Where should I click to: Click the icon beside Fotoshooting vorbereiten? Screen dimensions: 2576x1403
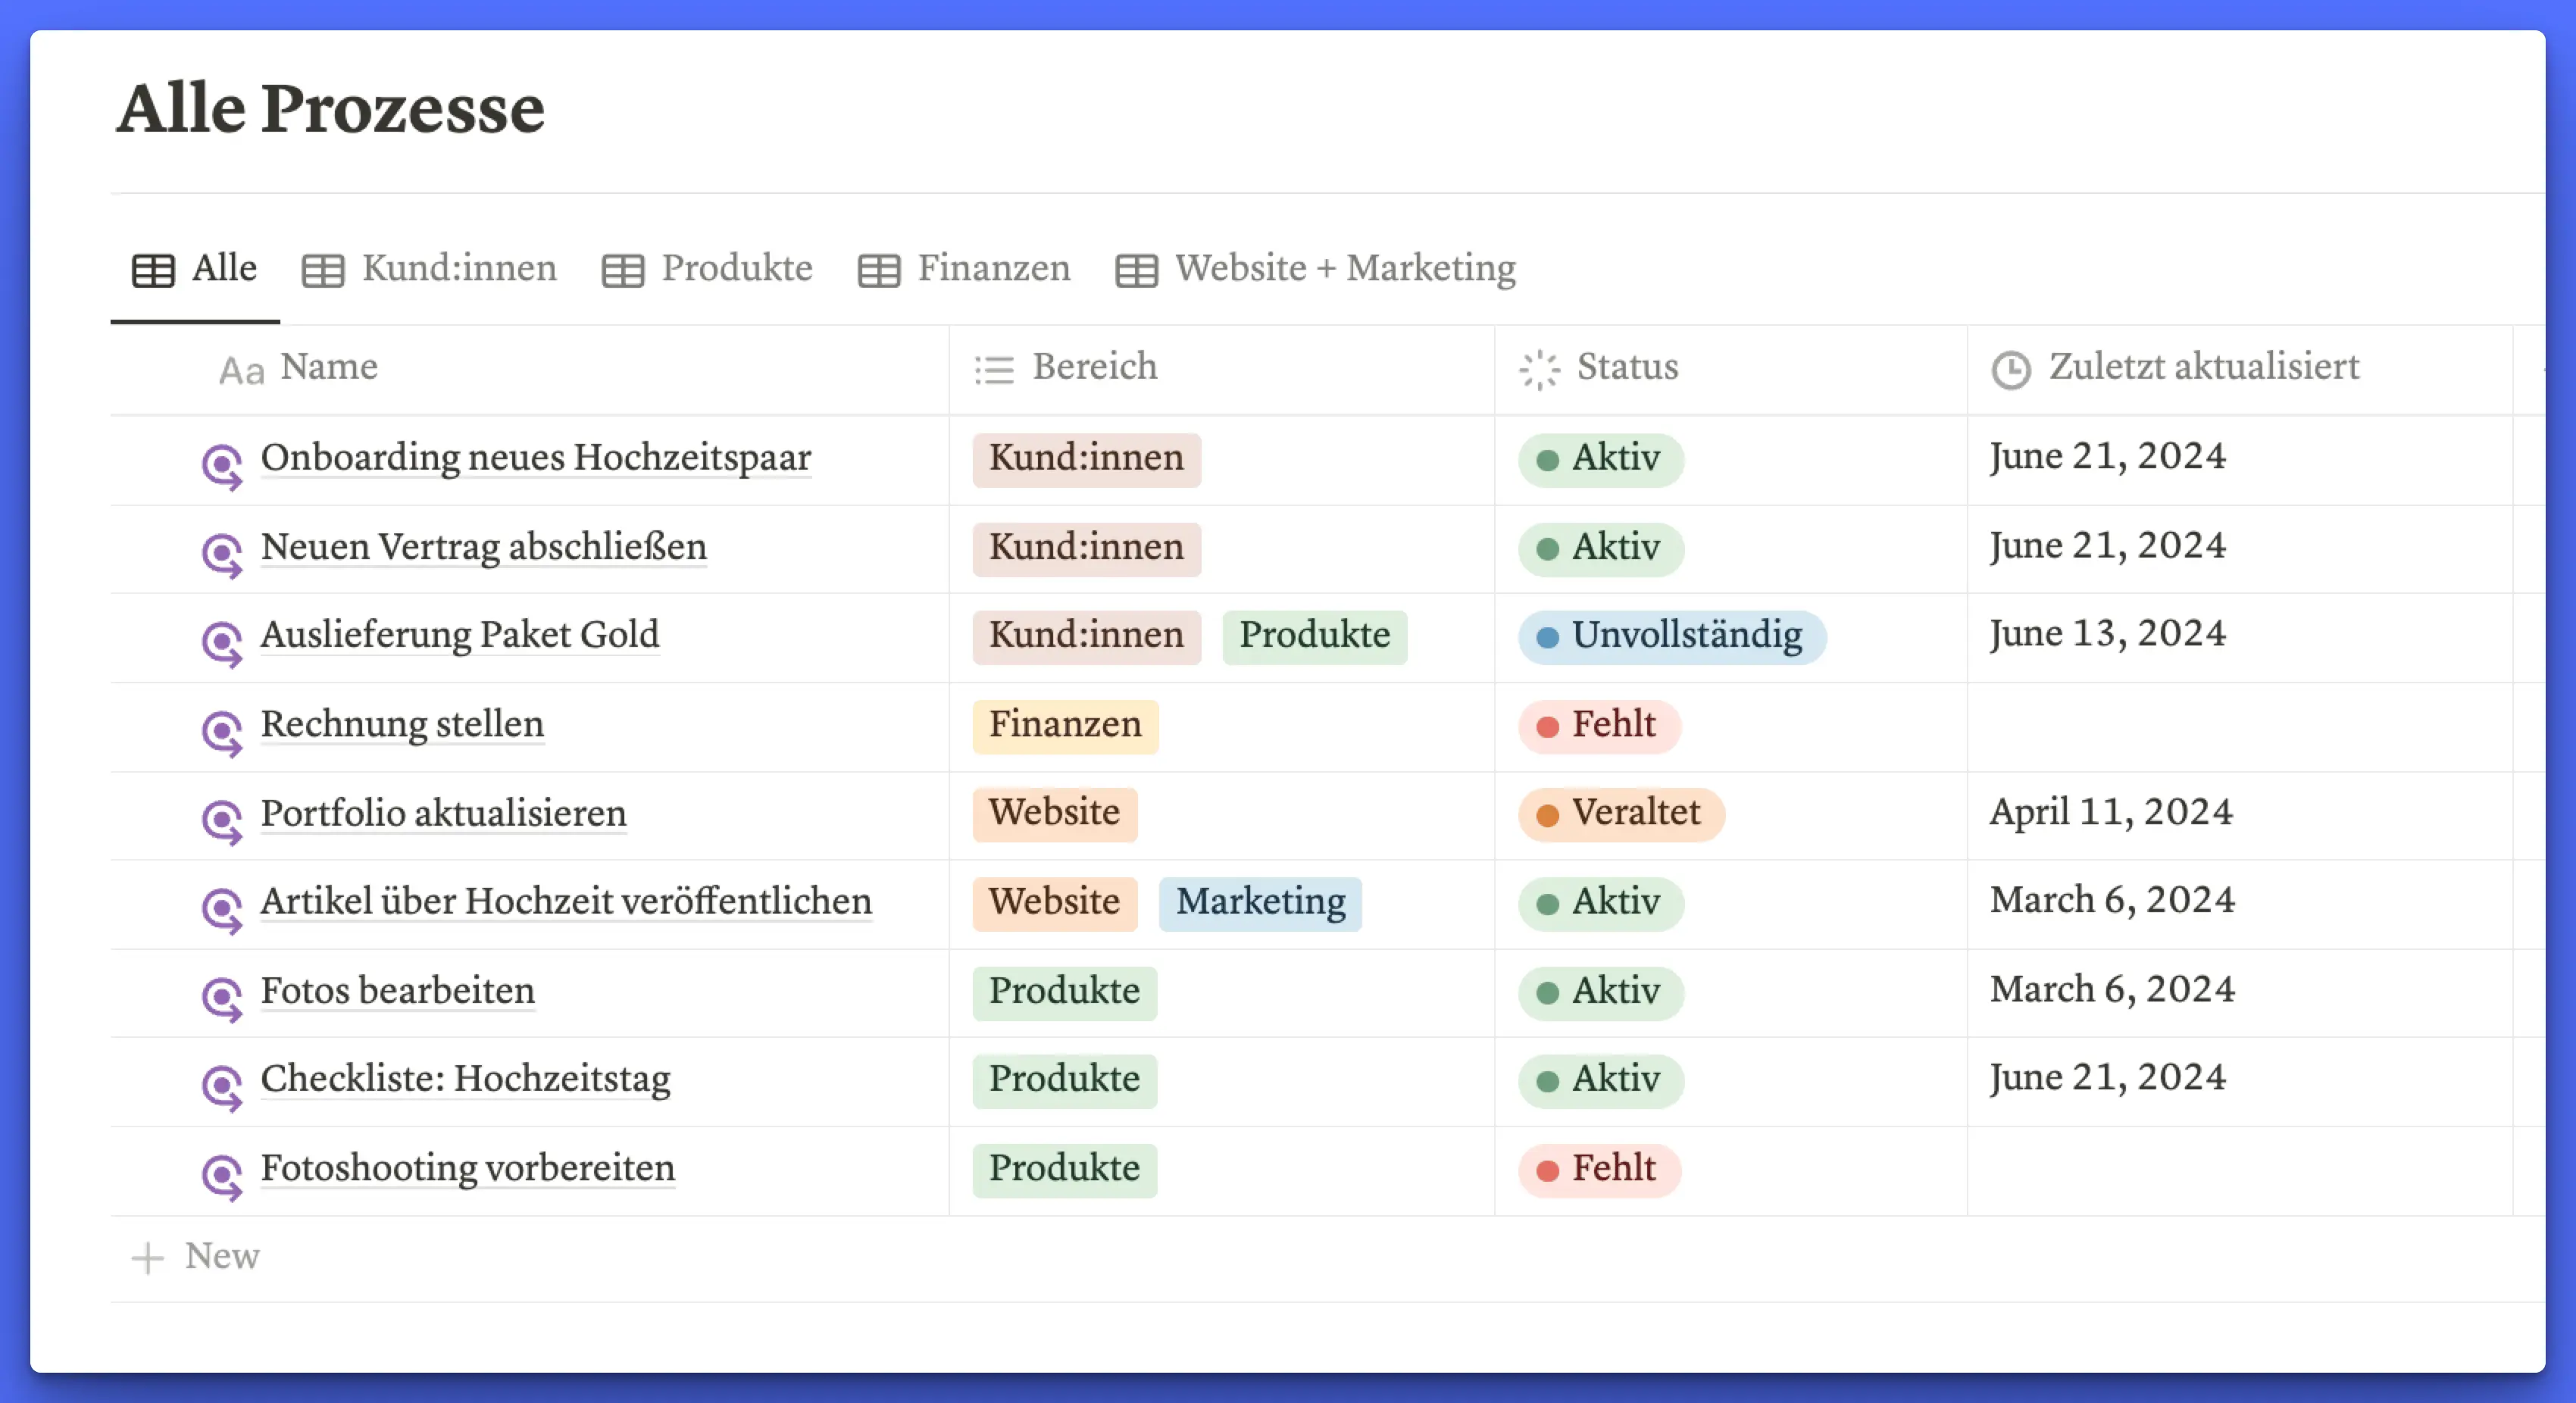click(x=221, y=1175)
